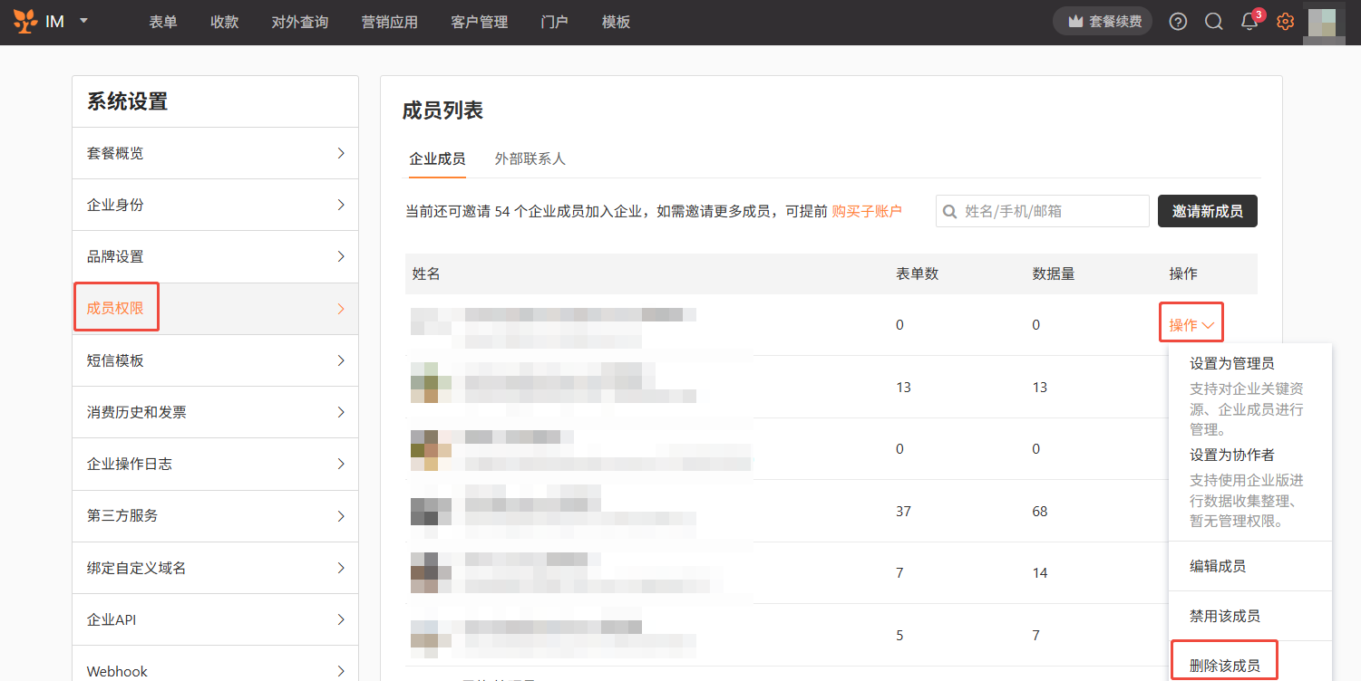Screen dimensions: 1361x681
Task: Select 成员权限 in the sidebar
Action: (216, 309)
